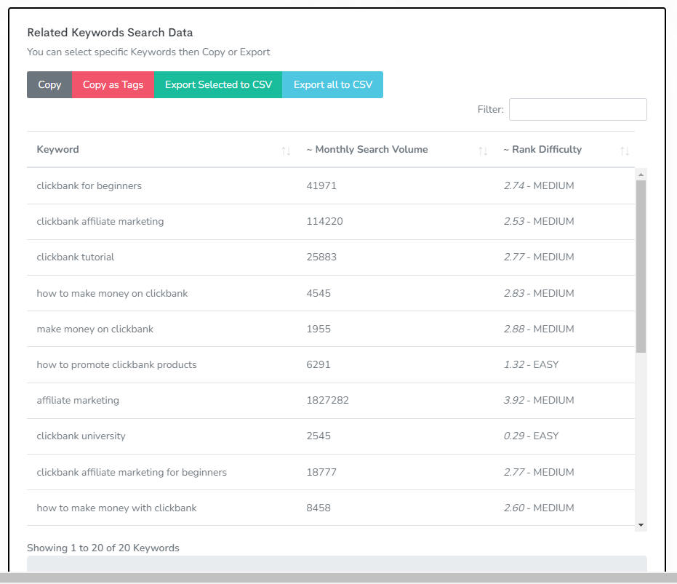Select the 'clickbank tutorial' keyword
The width and height of the screenshot is (677, 584).
[76, 257]
